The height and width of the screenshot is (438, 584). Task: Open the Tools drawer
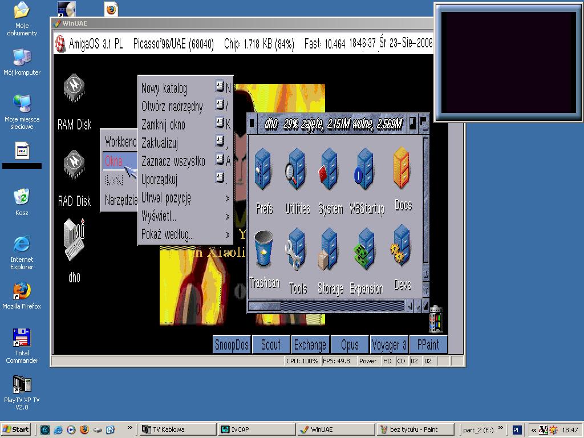pos(297,249)
